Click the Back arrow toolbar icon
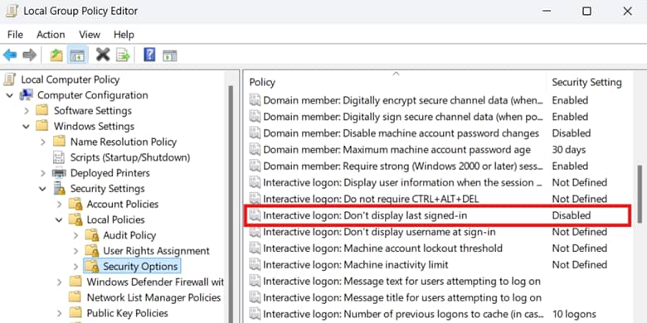This screenshot has height=323, width=647. (10, 55)
